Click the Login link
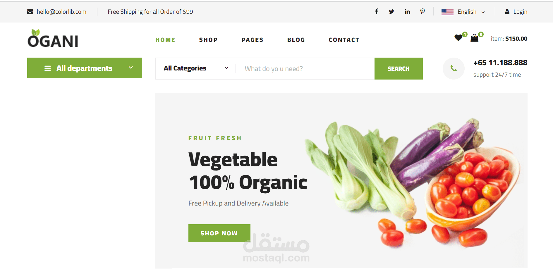Screen dimensions: 553x269 tap(520, 12)
